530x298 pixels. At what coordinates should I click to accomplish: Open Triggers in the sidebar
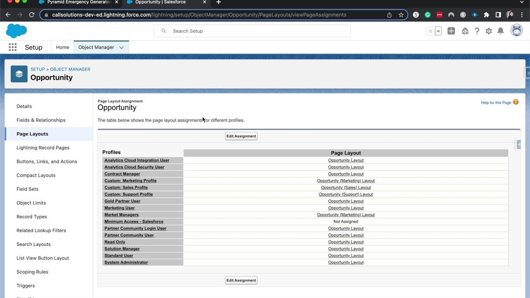click(26, 286)
